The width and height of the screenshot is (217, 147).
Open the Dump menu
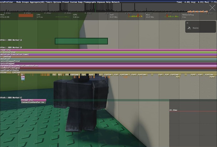(80, 2)
